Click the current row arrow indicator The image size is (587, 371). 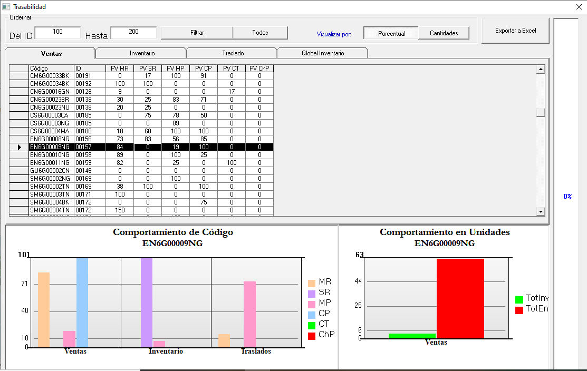19,147
